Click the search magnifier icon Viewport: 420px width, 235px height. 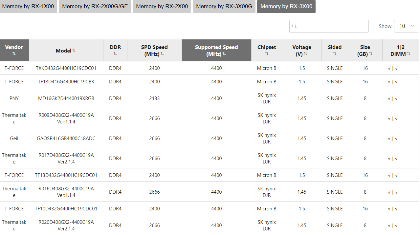[295, 26]
